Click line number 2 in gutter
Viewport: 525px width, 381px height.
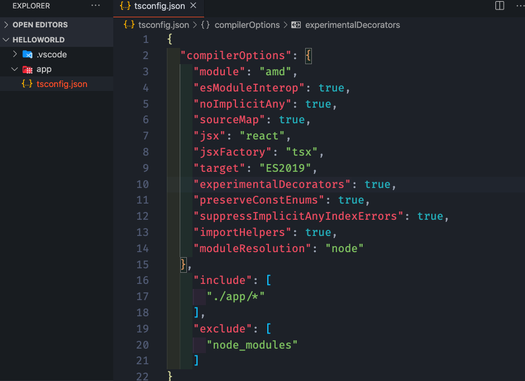click(145, 55)
